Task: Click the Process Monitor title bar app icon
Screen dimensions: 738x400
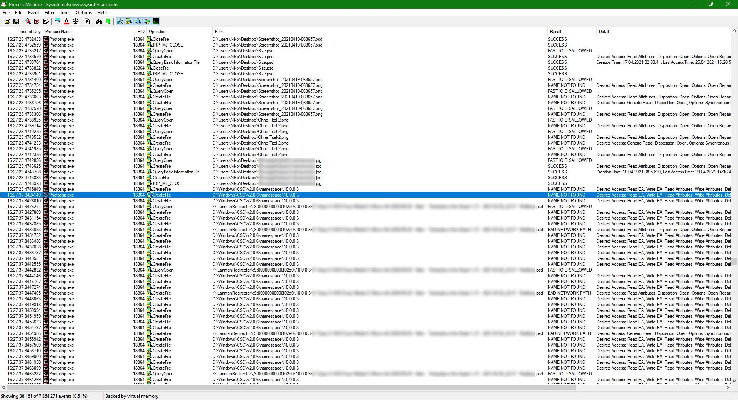Action: [x=4, y=4]
